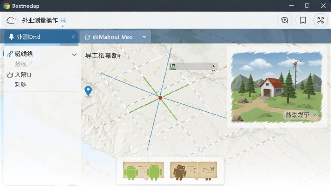Switch to the 业测Dnd tab
The height and width of the screenshot is (186, 331).
(x=41, y=37)
